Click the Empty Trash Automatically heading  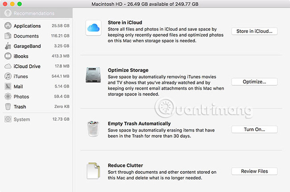139,124
